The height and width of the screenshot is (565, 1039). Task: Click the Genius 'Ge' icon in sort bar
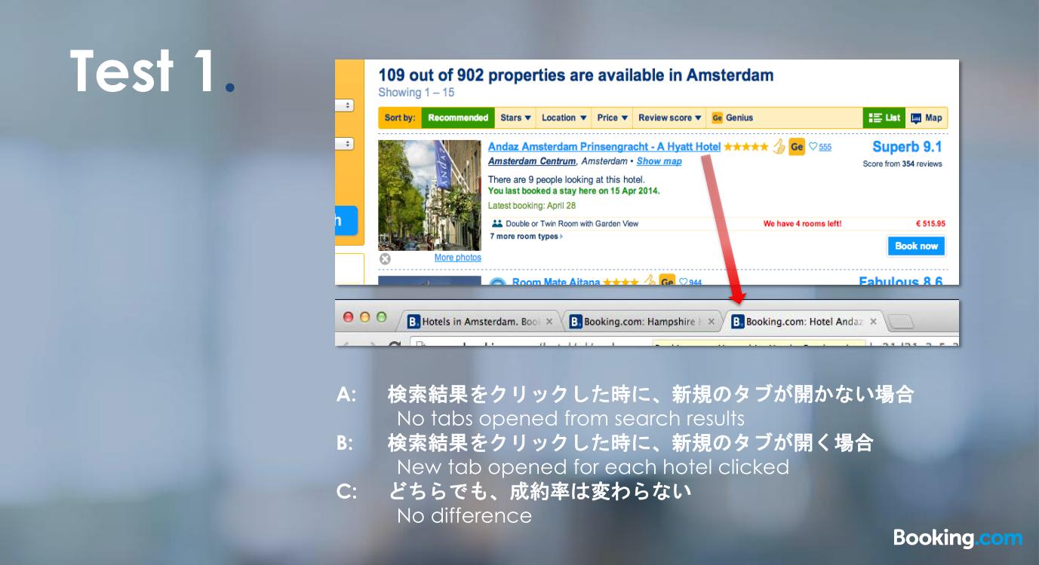click(717, 118)
